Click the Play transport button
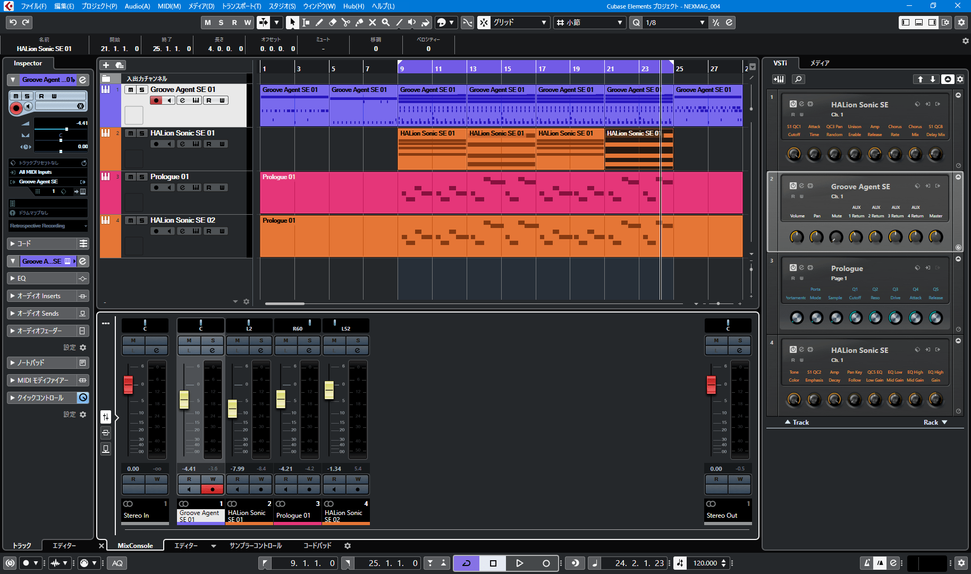 point(519,563)
